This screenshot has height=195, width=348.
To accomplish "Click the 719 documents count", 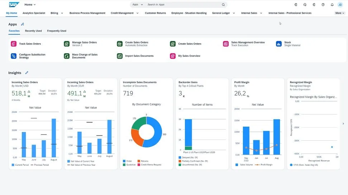I will tap(128, 93).
